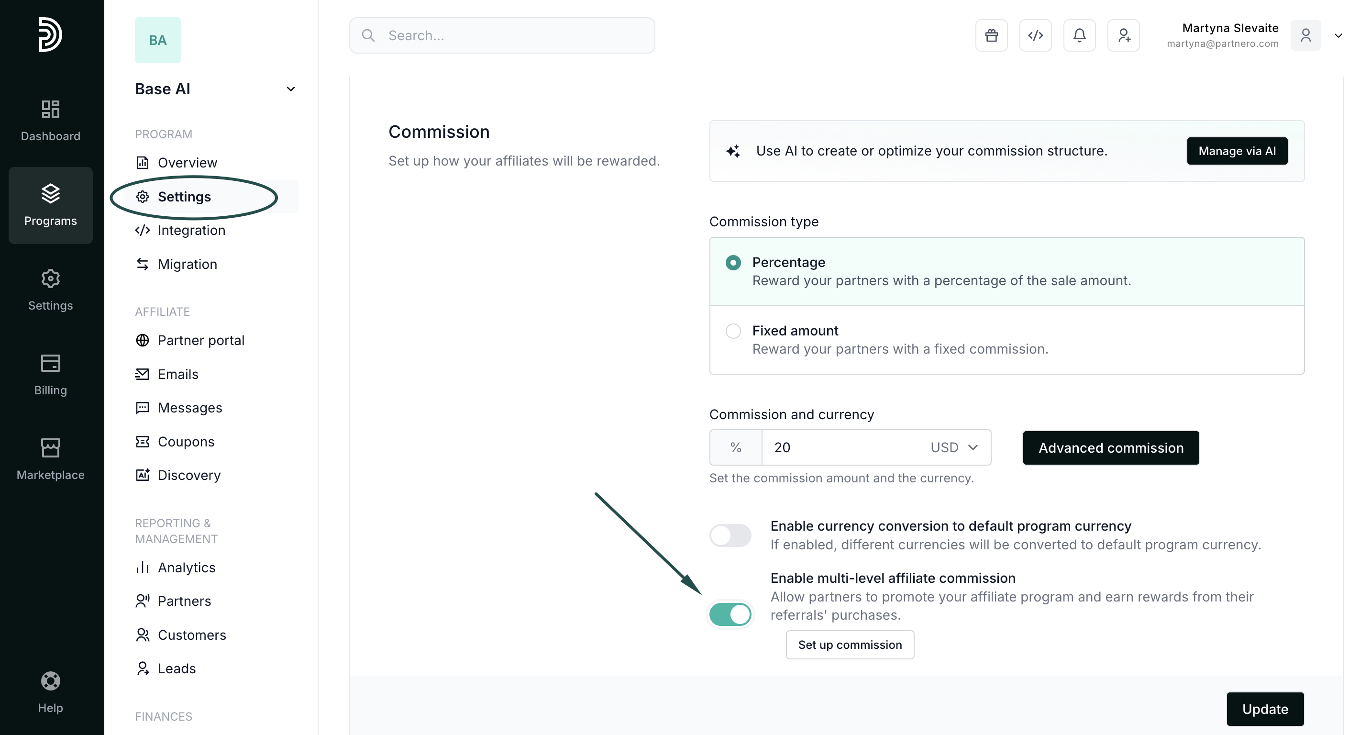The image size is (1371, 735).
Task: Enable currency conversion toggle
Action: click(x=730, y=535)
